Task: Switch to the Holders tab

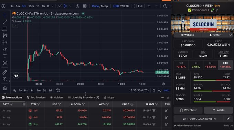Action: [57, 97]
